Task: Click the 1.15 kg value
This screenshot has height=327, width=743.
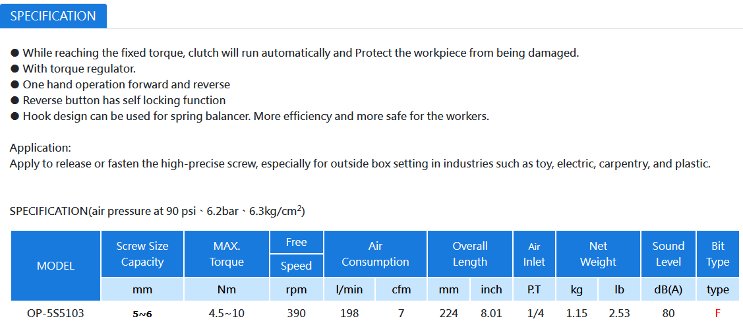Action: point(577,313)
